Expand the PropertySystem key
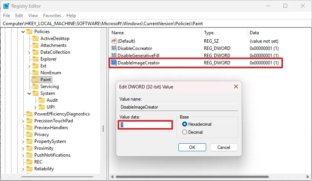Viewport: 312px width, 181px height. [23, 142]
